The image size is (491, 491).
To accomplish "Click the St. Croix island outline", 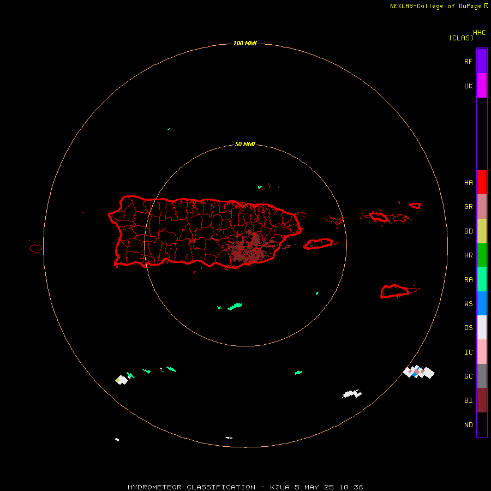I will coord(395,291).
